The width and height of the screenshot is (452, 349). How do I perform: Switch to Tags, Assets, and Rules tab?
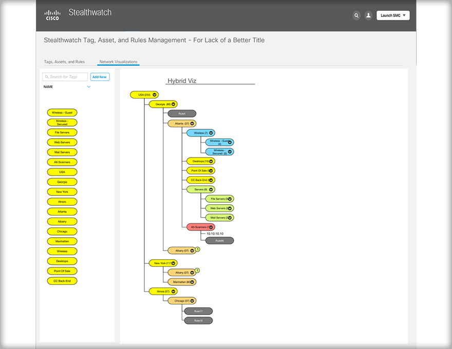(x=64, y=62)
